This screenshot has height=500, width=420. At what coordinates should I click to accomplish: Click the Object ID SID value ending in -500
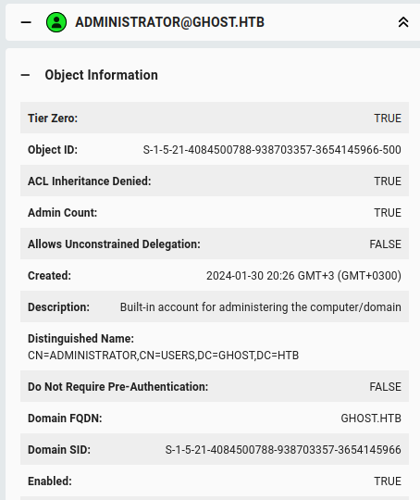pyautogui.click(x=272, y=150)
